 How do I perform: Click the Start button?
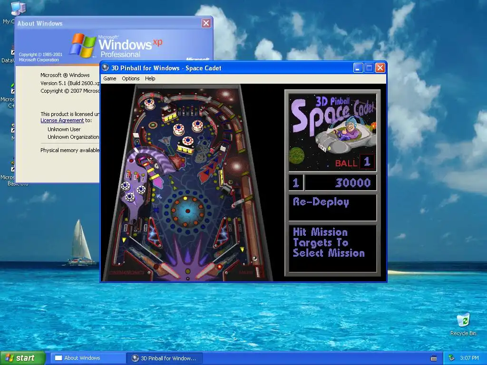click(x=22, y=358)
